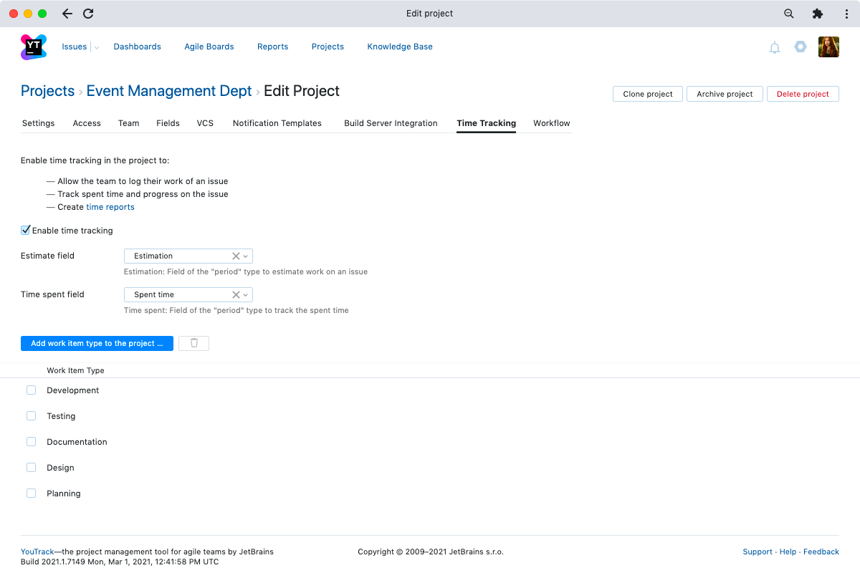
Task: Expand the Issues dropdown arrow
Action: click(97, 47)
